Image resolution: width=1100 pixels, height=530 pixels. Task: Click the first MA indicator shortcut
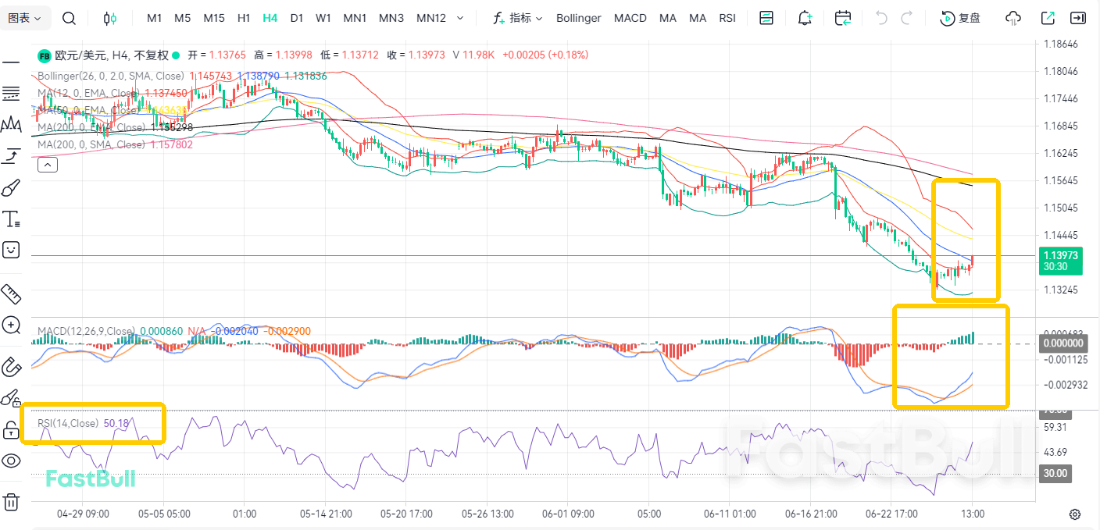pos(668,18)
